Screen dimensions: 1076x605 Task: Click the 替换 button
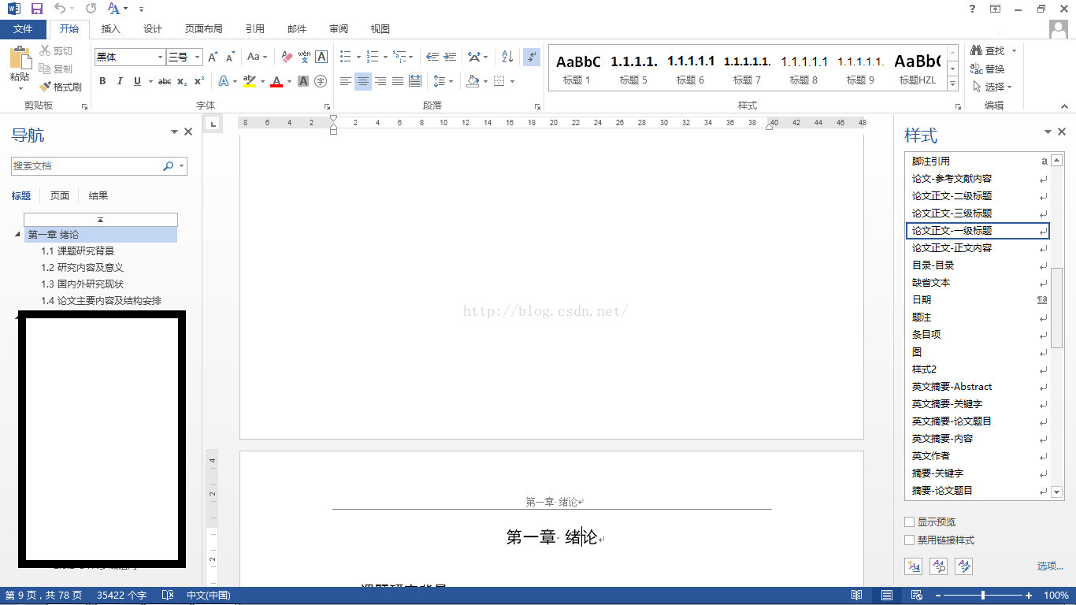click(989, 69)
